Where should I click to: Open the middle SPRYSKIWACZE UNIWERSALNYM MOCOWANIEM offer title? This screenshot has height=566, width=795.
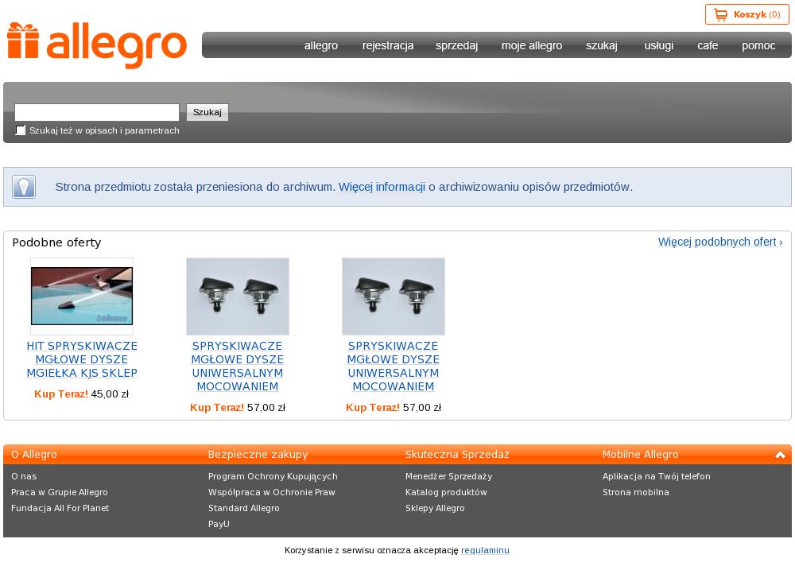(237, 366)
